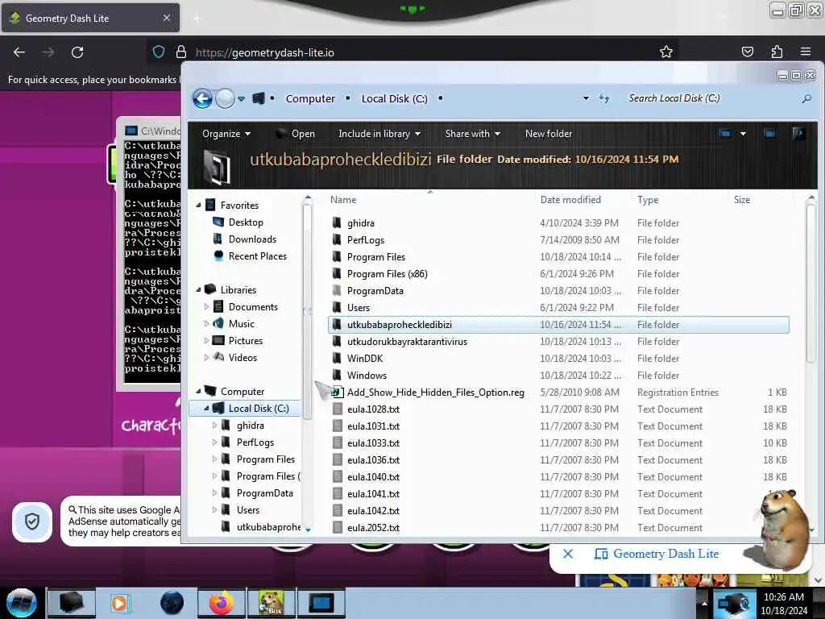The height and width of the screenshot is (619, 825).
Task: Click Computer in the address breadcrumb
Action: (310, 98)
